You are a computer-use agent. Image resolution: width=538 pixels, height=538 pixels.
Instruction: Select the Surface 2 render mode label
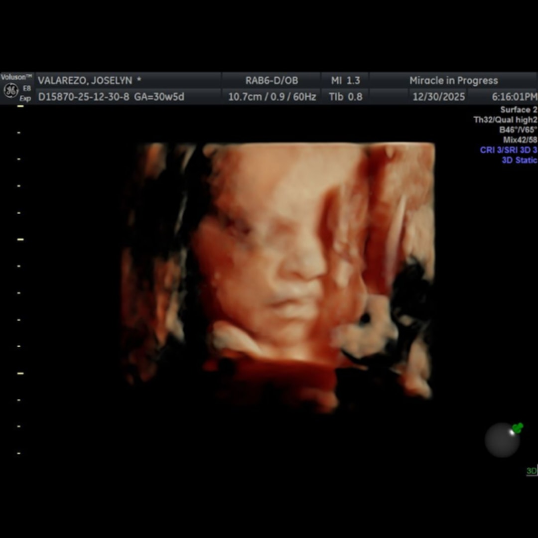pyautogui.click(x=519, y=110)
